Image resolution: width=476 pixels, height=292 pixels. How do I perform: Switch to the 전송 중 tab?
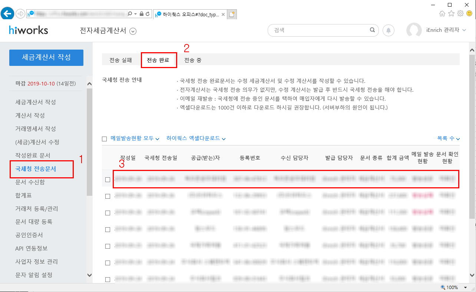[x=193, y=60]
